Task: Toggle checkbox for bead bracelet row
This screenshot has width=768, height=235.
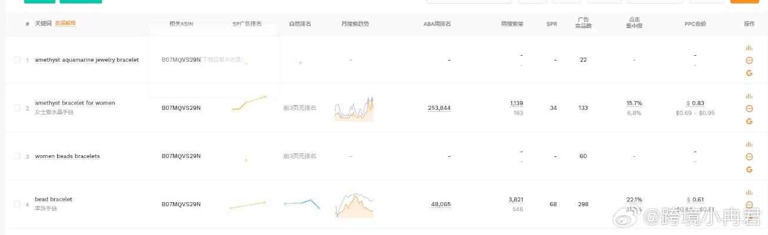Action: click(17, 204)
